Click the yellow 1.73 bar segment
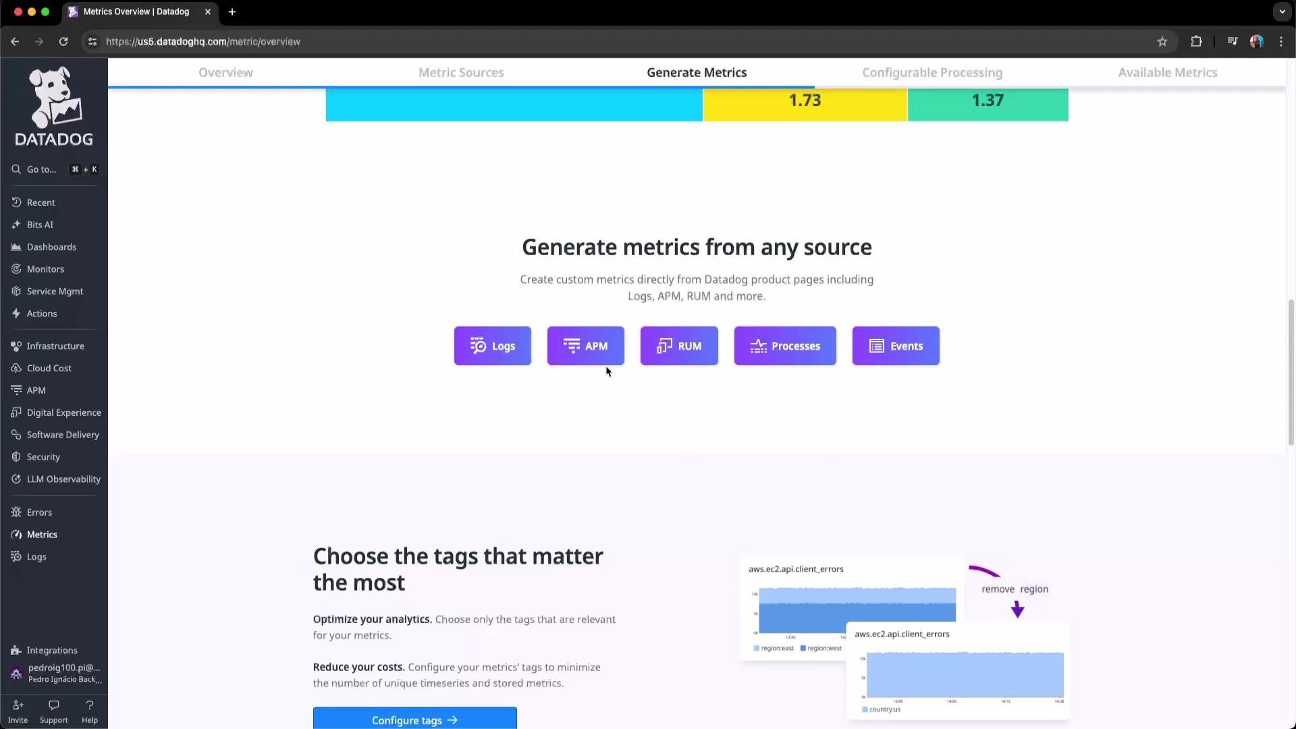 tap(805, 105)
